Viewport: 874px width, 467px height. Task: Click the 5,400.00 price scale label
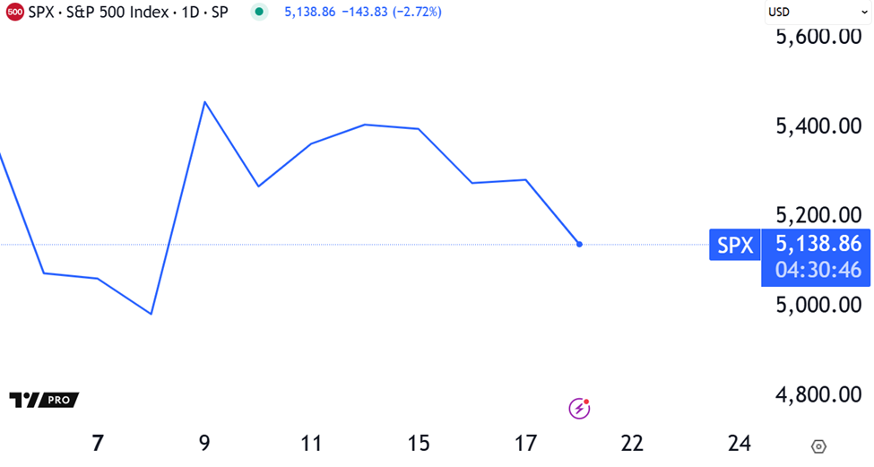click(818, 126)
